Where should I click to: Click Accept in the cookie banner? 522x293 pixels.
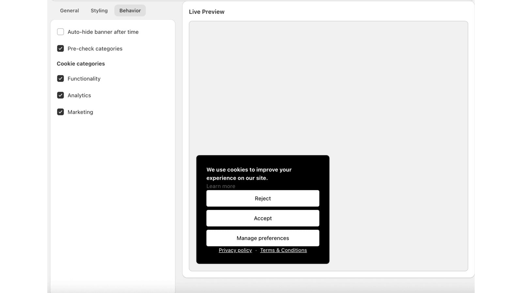pos(263,218)
